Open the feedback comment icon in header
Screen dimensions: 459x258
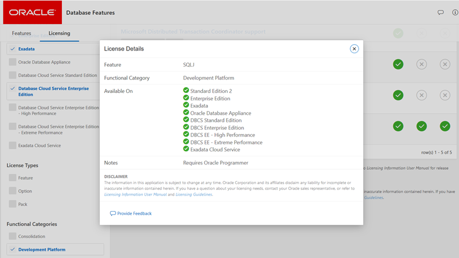[x=441, y=12]
